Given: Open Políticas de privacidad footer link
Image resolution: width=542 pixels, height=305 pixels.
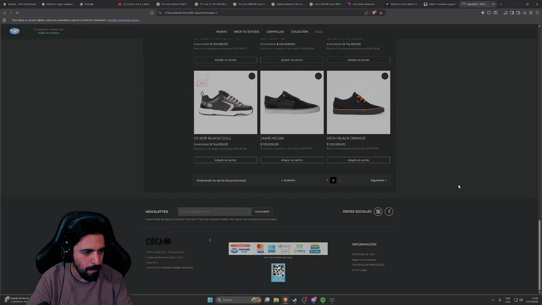Looking at the screenshot, I should coord(368,265).
